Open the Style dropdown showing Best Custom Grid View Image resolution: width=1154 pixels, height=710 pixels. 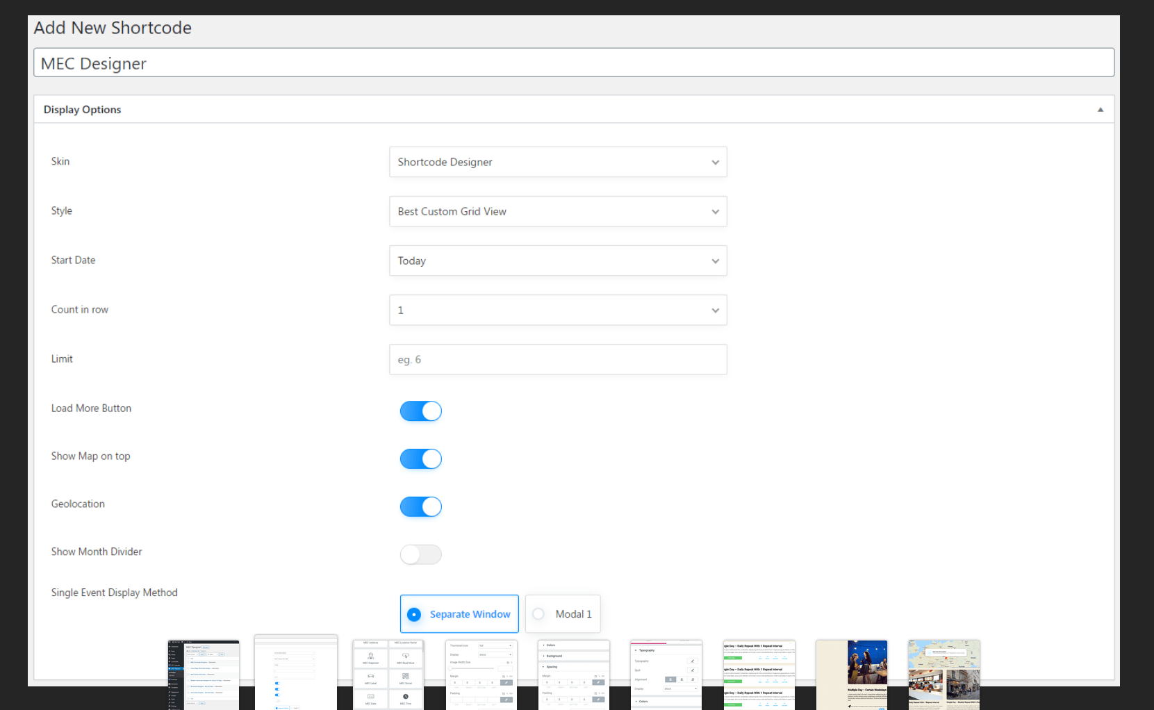tap(558, 211)
